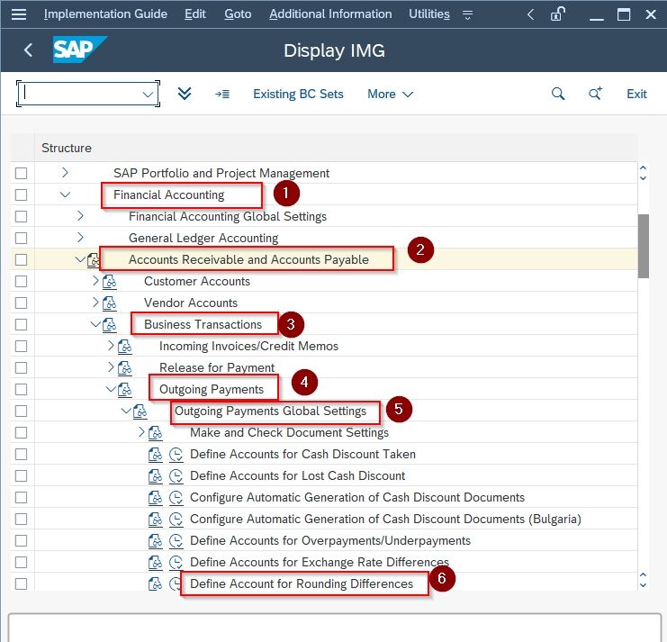
Task: Execute activity clock icon for Define Accounts for Lost Cash Discount
Action: click(x=176, y=476)
